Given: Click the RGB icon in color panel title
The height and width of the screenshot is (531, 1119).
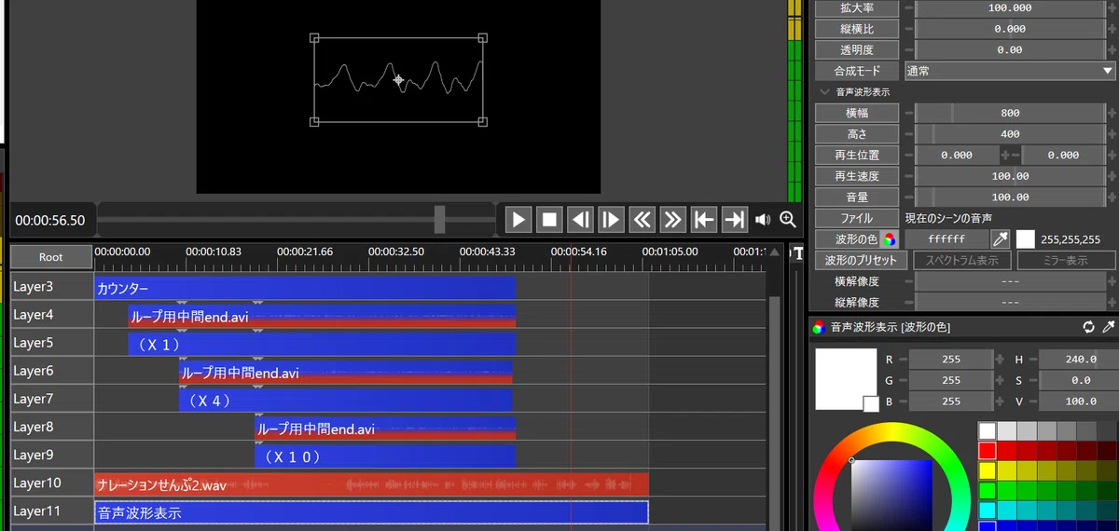Looking at the screenshot, I should pos(819,327).
